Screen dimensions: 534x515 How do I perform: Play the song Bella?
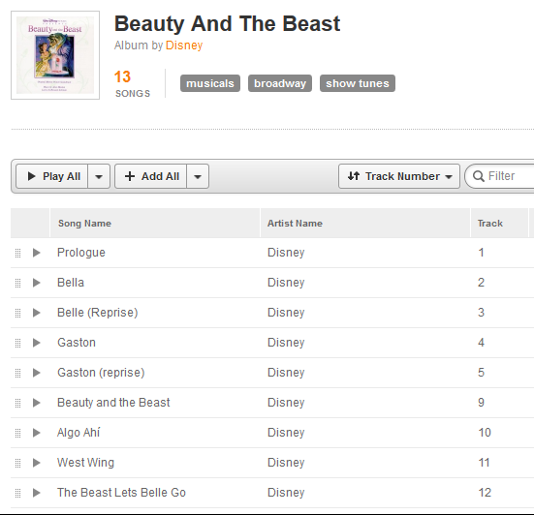(x=37, y=283)
